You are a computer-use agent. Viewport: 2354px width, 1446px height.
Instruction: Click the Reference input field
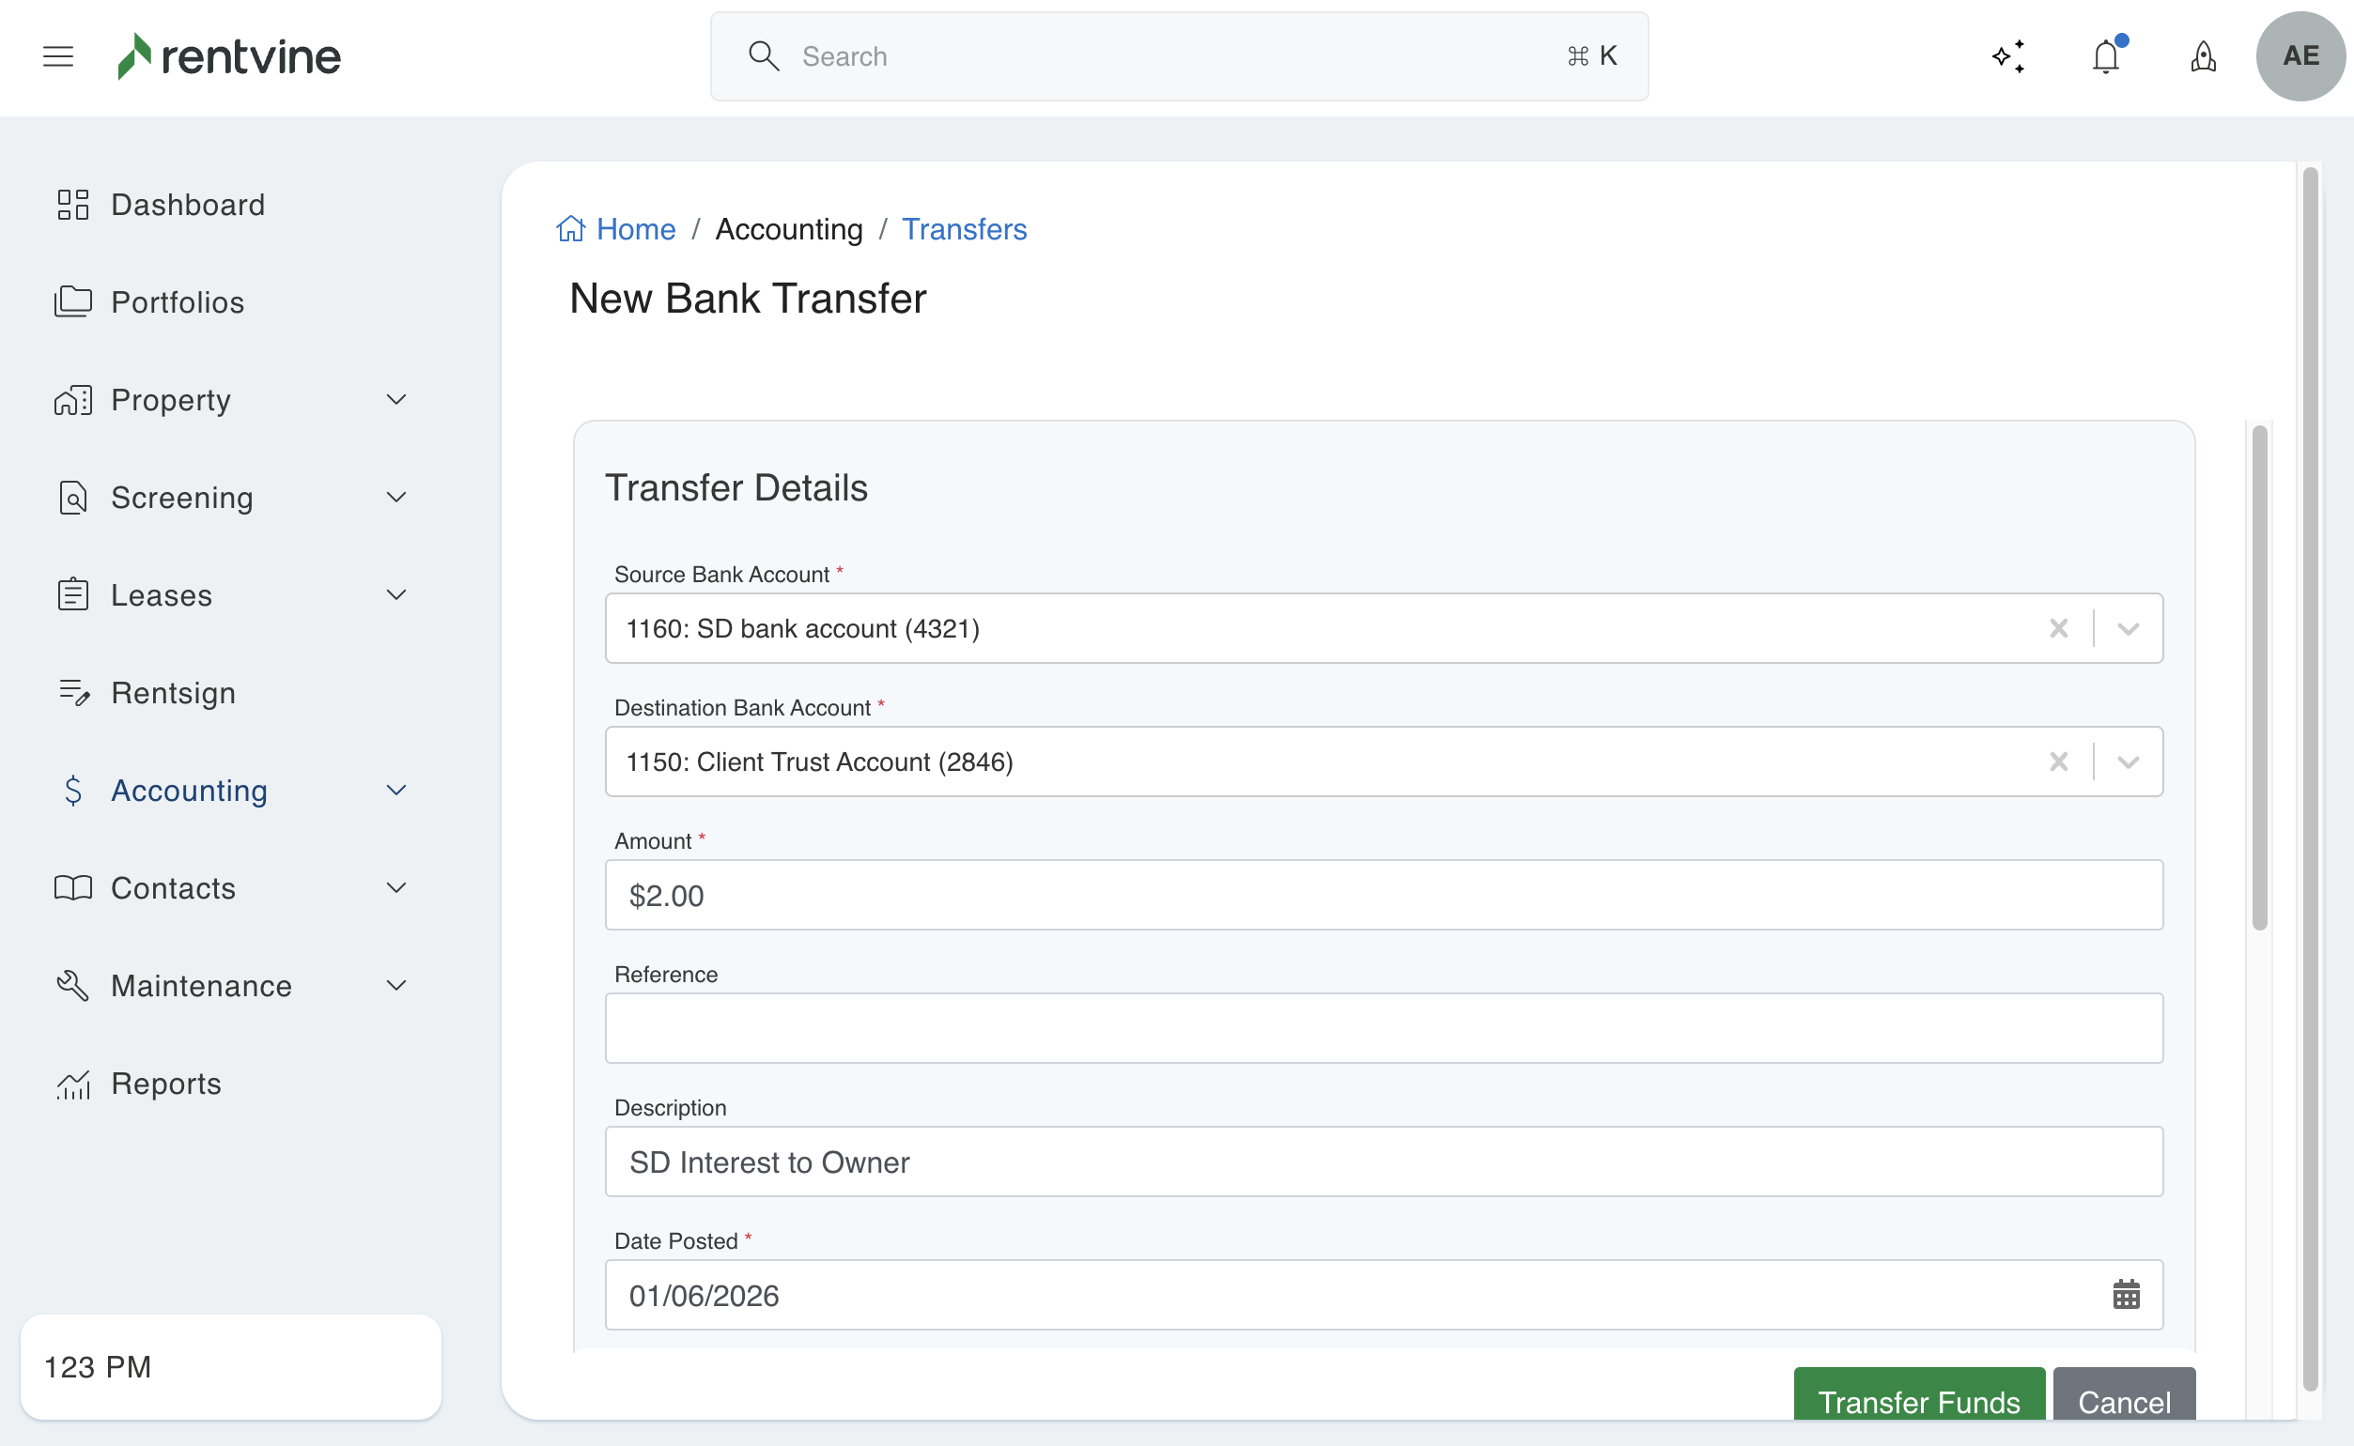tap(1383, 1028)
